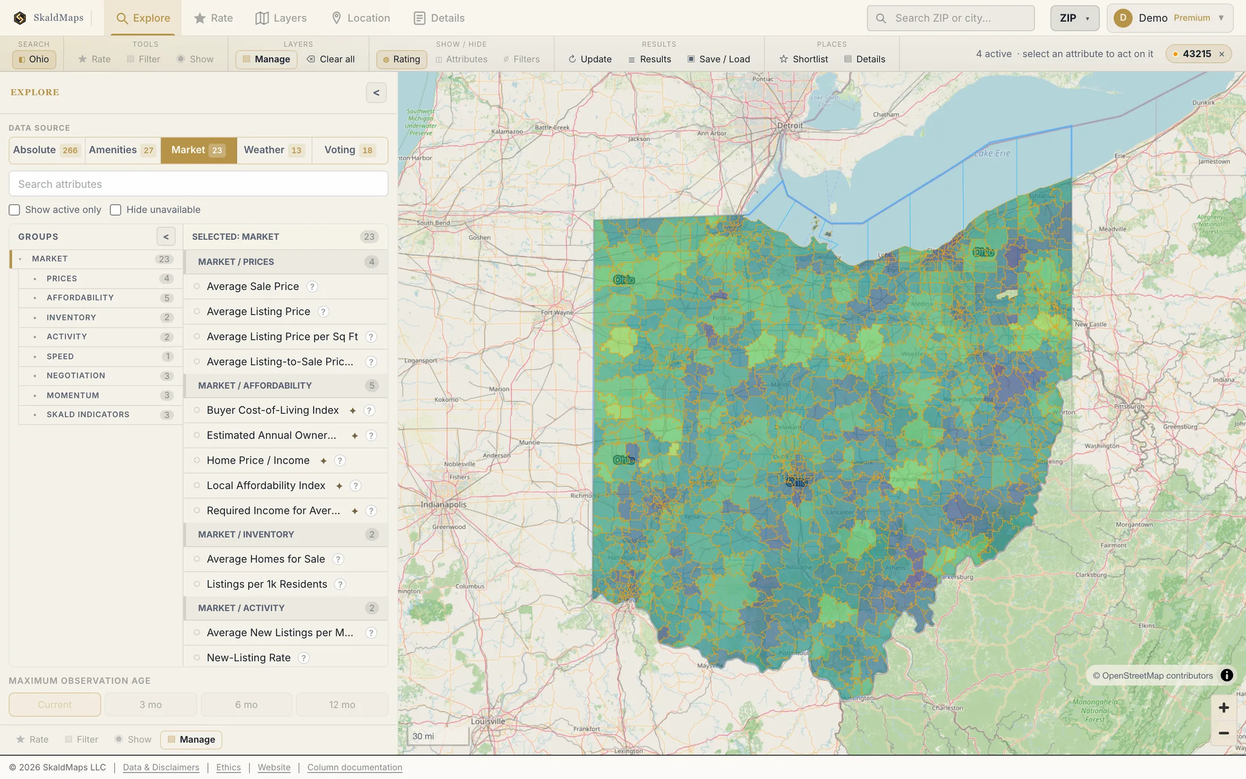Select Average Homes for Sale radio
The height and width of the screenshot is (779, 1246).
[x=197, y=559]
